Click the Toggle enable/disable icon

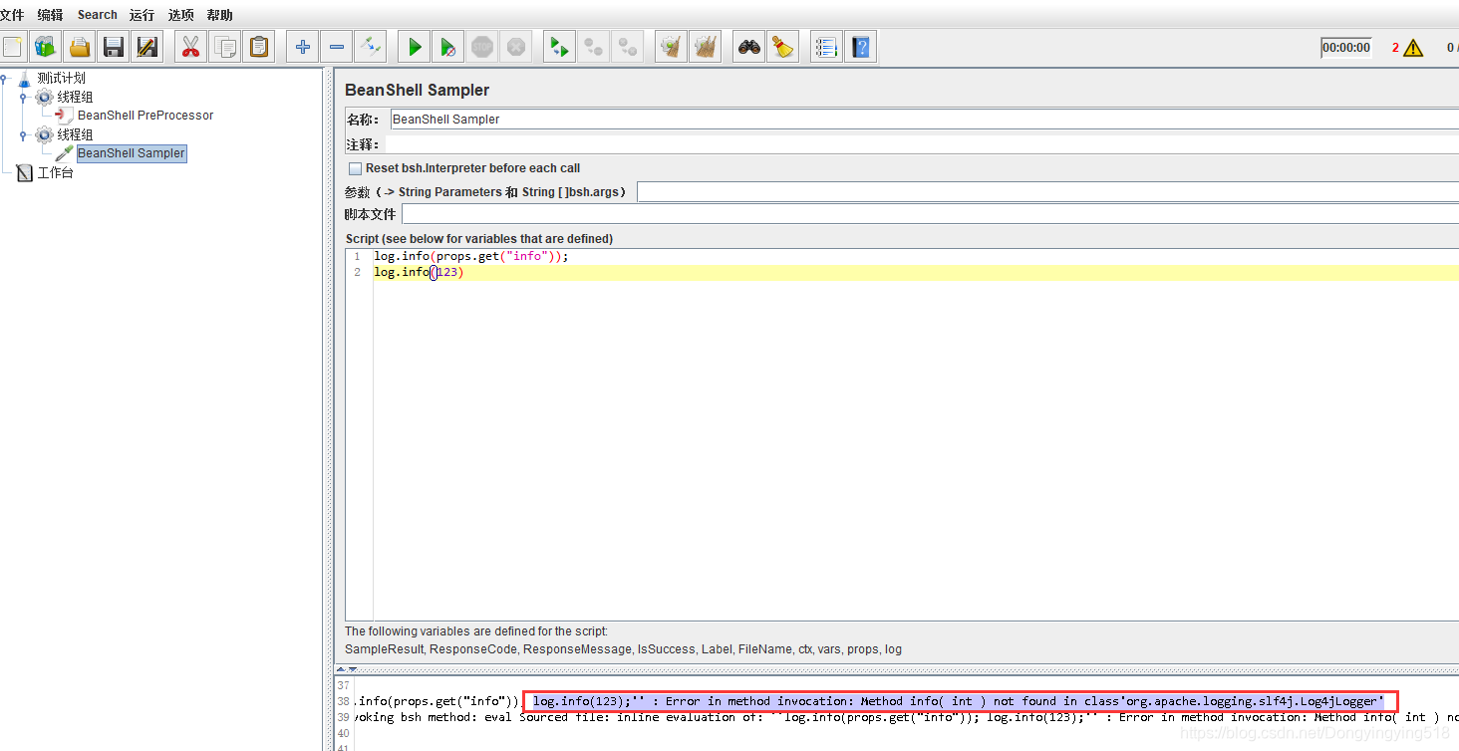(371, 47)
